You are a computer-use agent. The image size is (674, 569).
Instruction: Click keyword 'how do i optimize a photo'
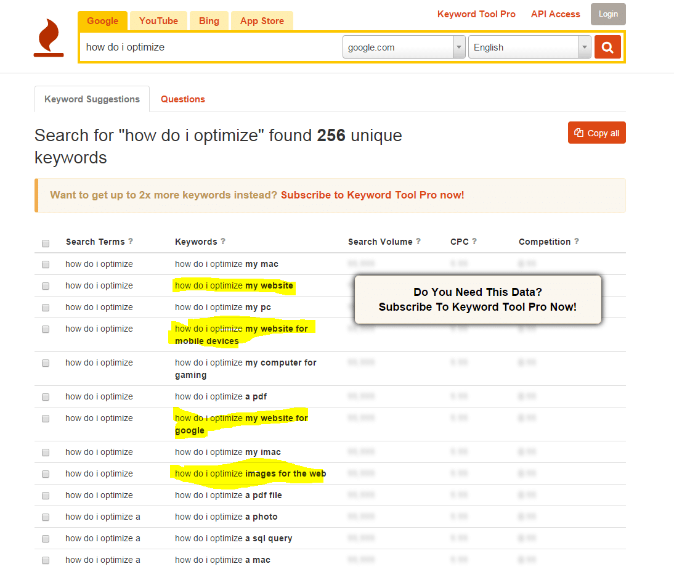226,517
